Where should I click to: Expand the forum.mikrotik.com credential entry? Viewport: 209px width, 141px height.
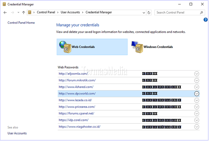(x=196, y=80)
